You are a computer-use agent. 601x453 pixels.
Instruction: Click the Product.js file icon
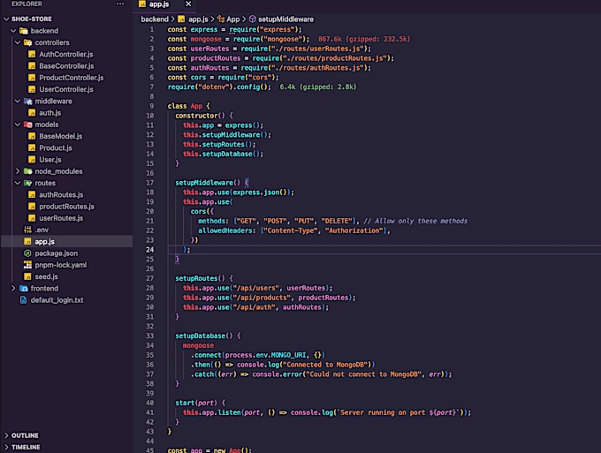(32, 147)
